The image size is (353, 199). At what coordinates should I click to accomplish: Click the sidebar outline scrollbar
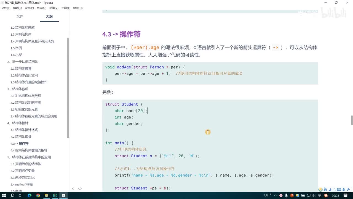pos(68,88)
